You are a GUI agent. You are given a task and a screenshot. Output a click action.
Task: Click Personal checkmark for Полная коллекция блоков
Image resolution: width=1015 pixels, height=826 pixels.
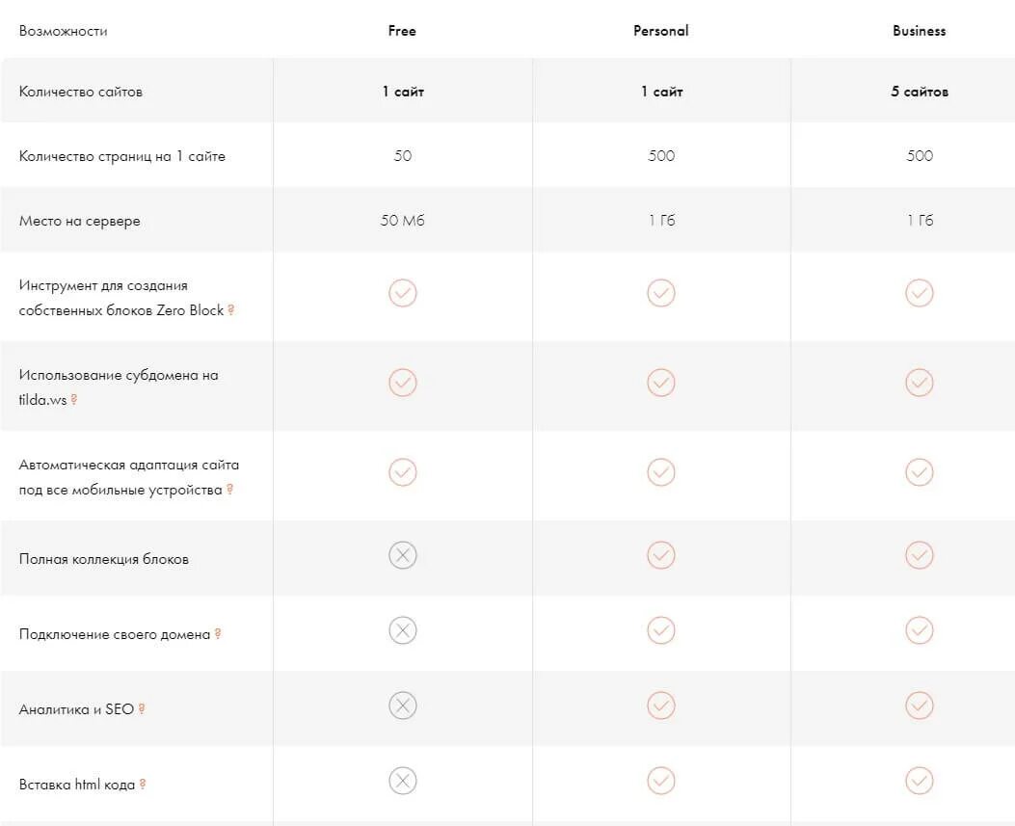661,555
